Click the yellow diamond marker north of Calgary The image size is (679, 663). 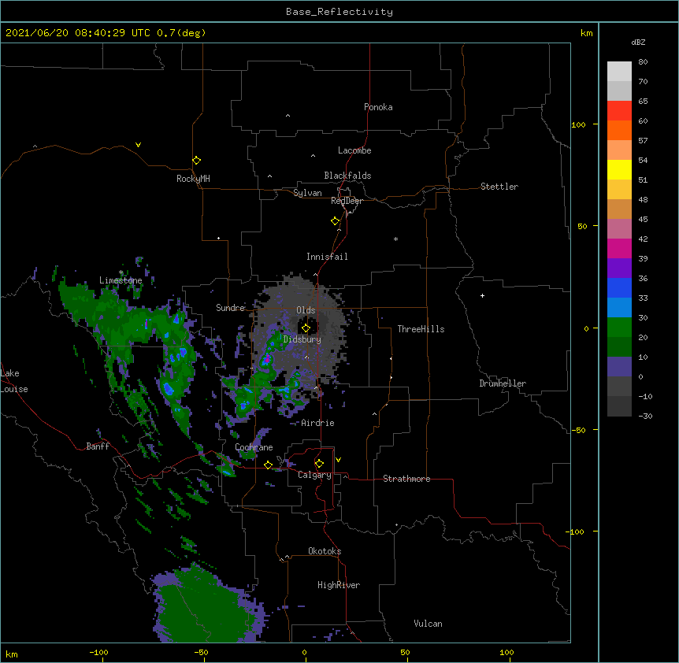pyautogui.click(x=319, y=464)
